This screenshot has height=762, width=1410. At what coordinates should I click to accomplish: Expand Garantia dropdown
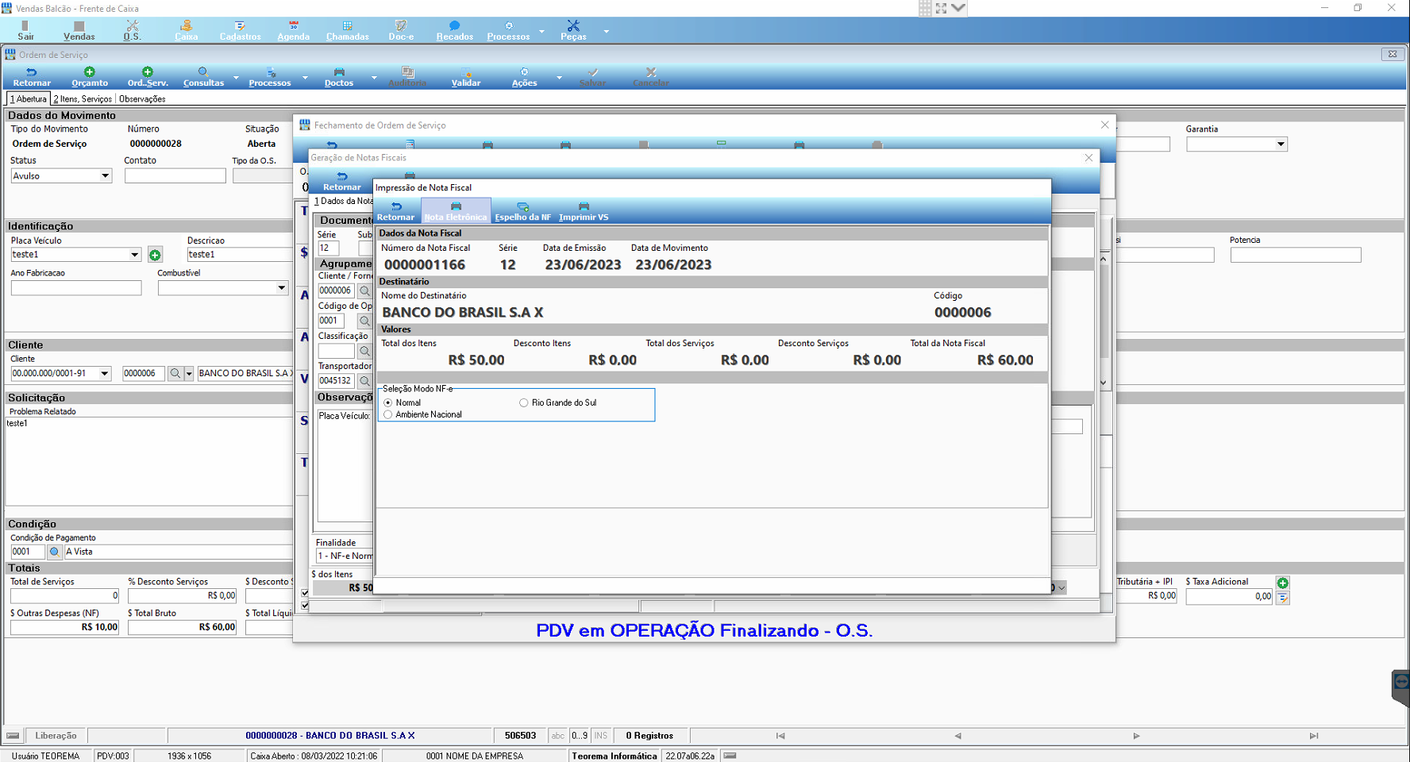[1281, 144]
